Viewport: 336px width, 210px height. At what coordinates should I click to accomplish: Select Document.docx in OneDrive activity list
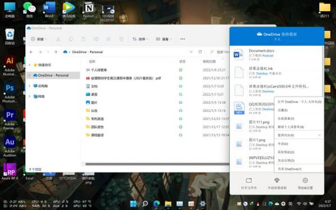[277, 55]
